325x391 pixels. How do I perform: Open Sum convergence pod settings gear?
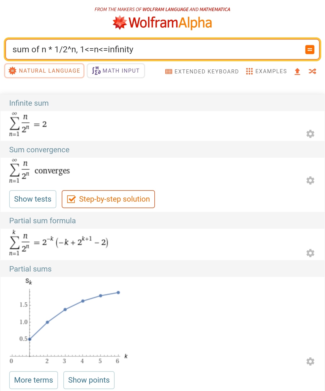(310, 180)
